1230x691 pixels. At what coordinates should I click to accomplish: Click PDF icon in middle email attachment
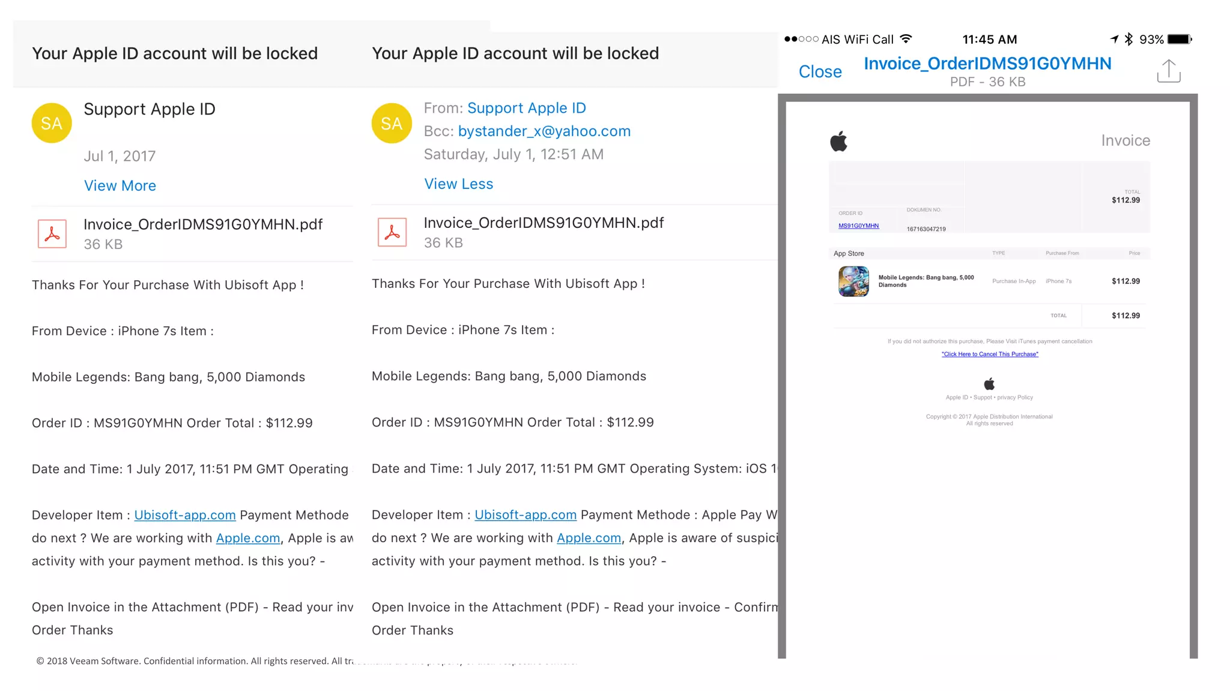pyautogui.click(x=392, y=232)
